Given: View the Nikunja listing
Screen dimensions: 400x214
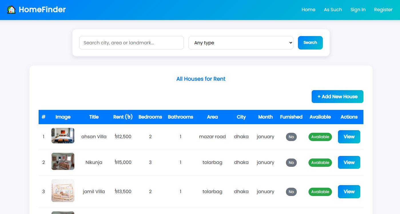Looking at the screenshot, I should (x=349, y=163).
